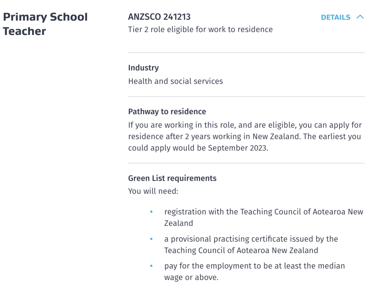Click the divider under Health and social services
This screenshot has height=296, width=374.
(x=247, y=96)
